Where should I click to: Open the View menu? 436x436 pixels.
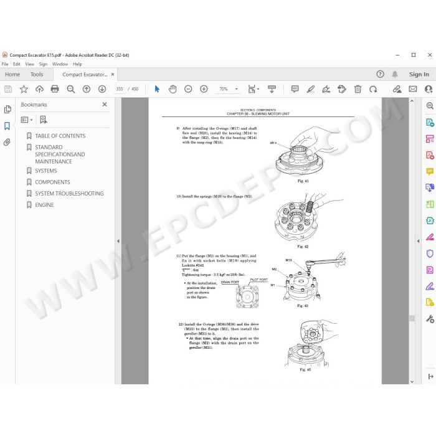(30, 64)
